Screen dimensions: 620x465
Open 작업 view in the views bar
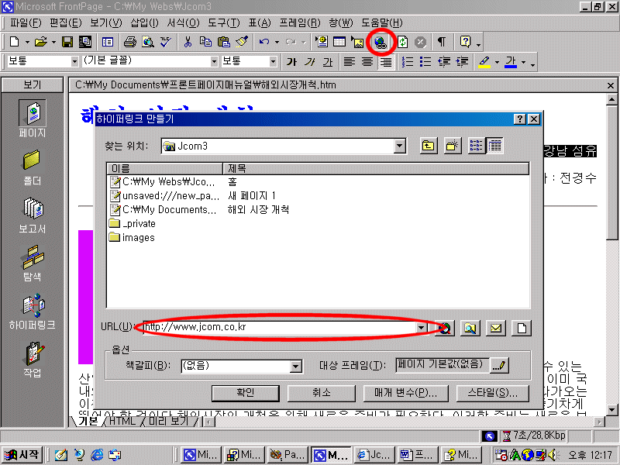[32, 359]
